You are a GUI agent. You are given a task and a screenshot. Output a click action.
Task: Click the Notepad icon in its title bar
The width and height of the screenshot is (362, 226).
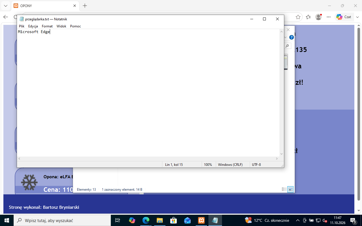[x=22, y=19]
